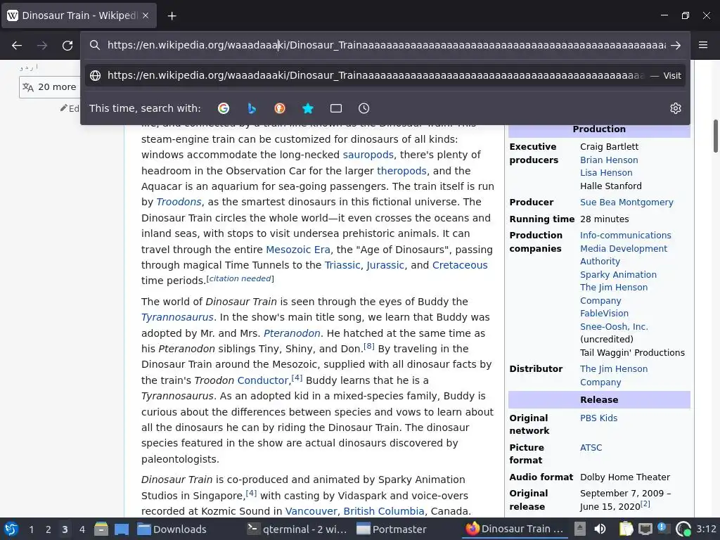Go back to the previous page
Image resolution: width=720 pixels, height=540 pixels.
pyautogui.click(x=17, y=45)
